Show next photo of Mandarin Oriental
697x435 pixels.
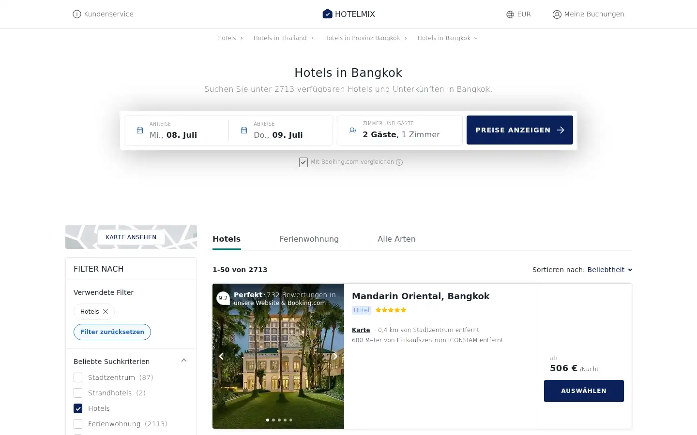click(335, 356)
